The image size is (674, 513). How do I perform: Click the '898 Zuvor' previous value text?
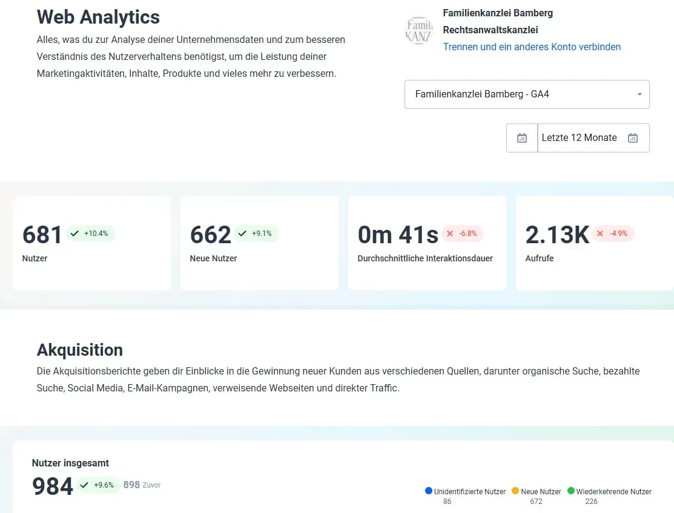click(x=142, y=485)
